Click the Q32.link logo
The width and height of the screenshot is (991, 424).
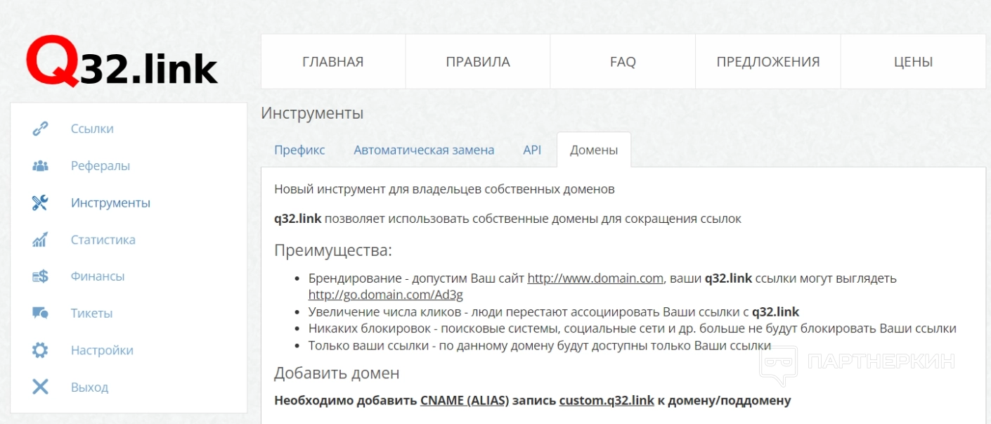click(x=122, y=61)
